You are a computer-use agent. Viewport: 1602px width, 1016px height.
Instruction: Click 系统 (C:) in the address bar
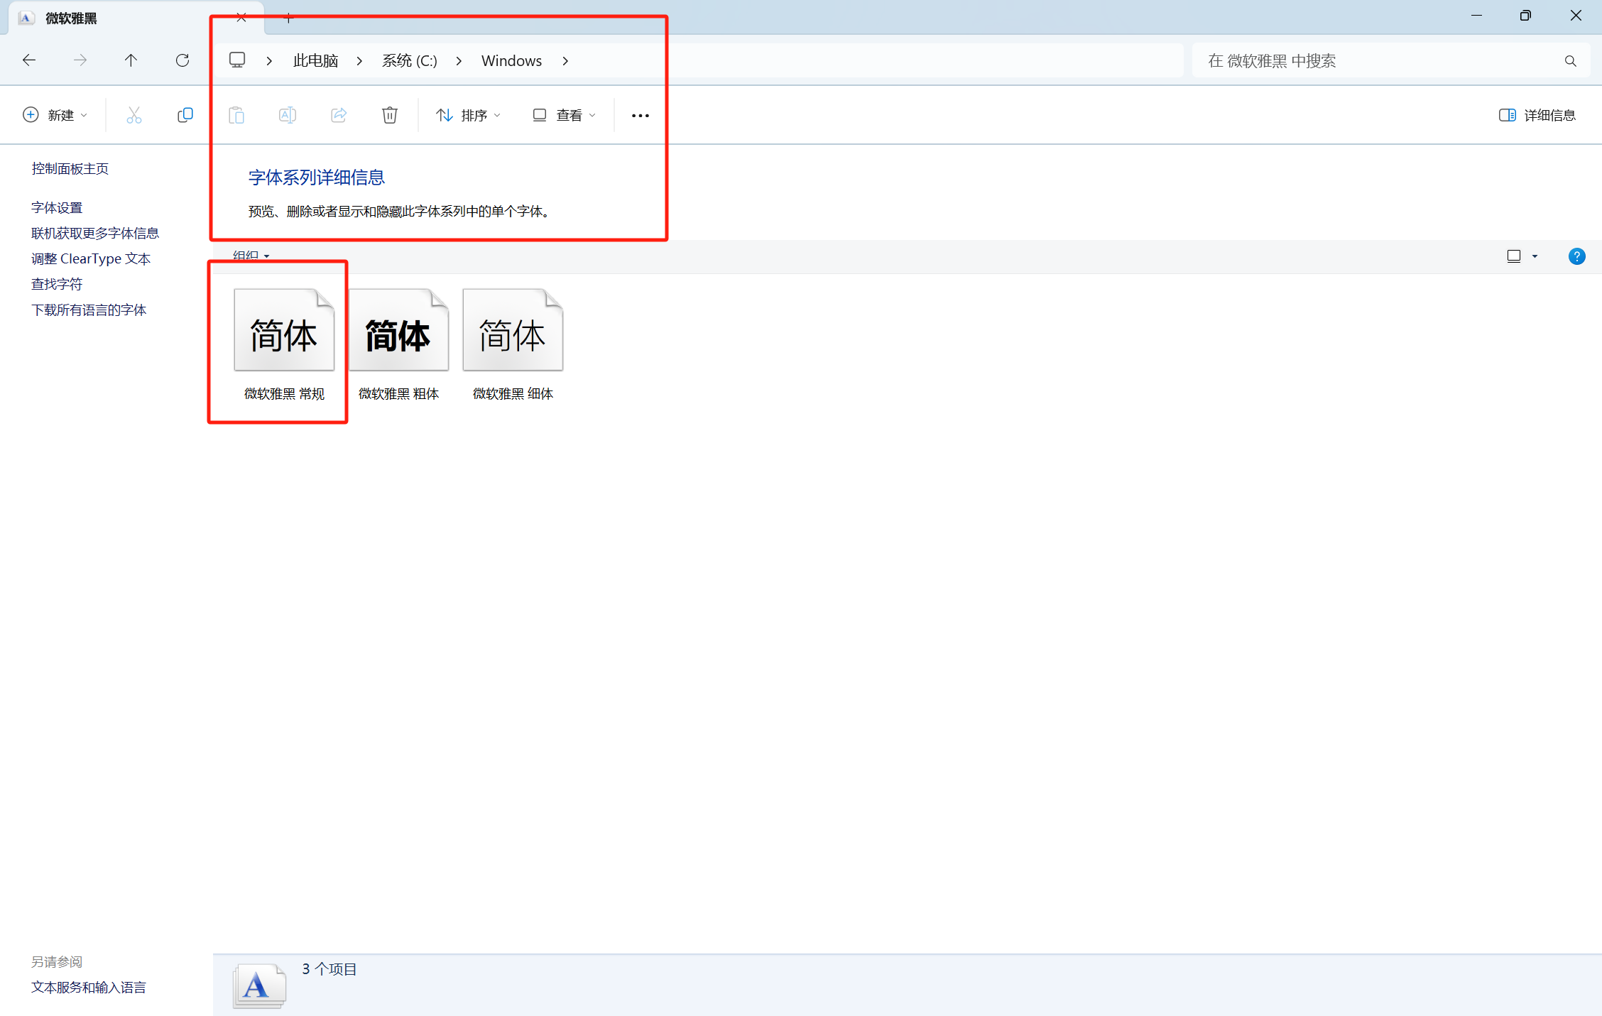pyautogui.click(x=410, y=61)
